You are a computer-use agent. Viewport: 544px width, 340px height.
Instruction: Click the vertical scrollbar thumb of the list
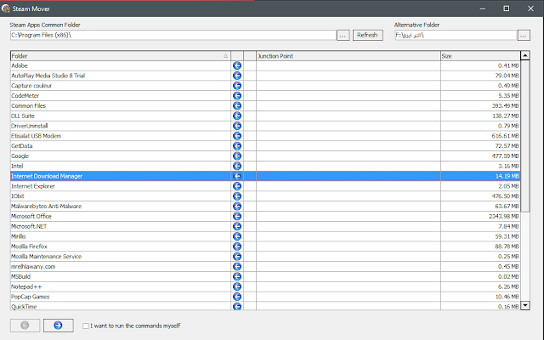(x=525, y=136)
